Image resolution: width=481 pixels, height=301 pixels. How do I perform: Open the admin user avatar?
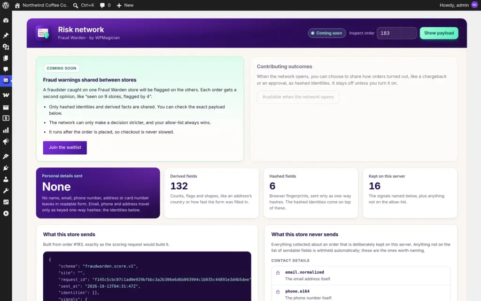[x=474, y=5]
